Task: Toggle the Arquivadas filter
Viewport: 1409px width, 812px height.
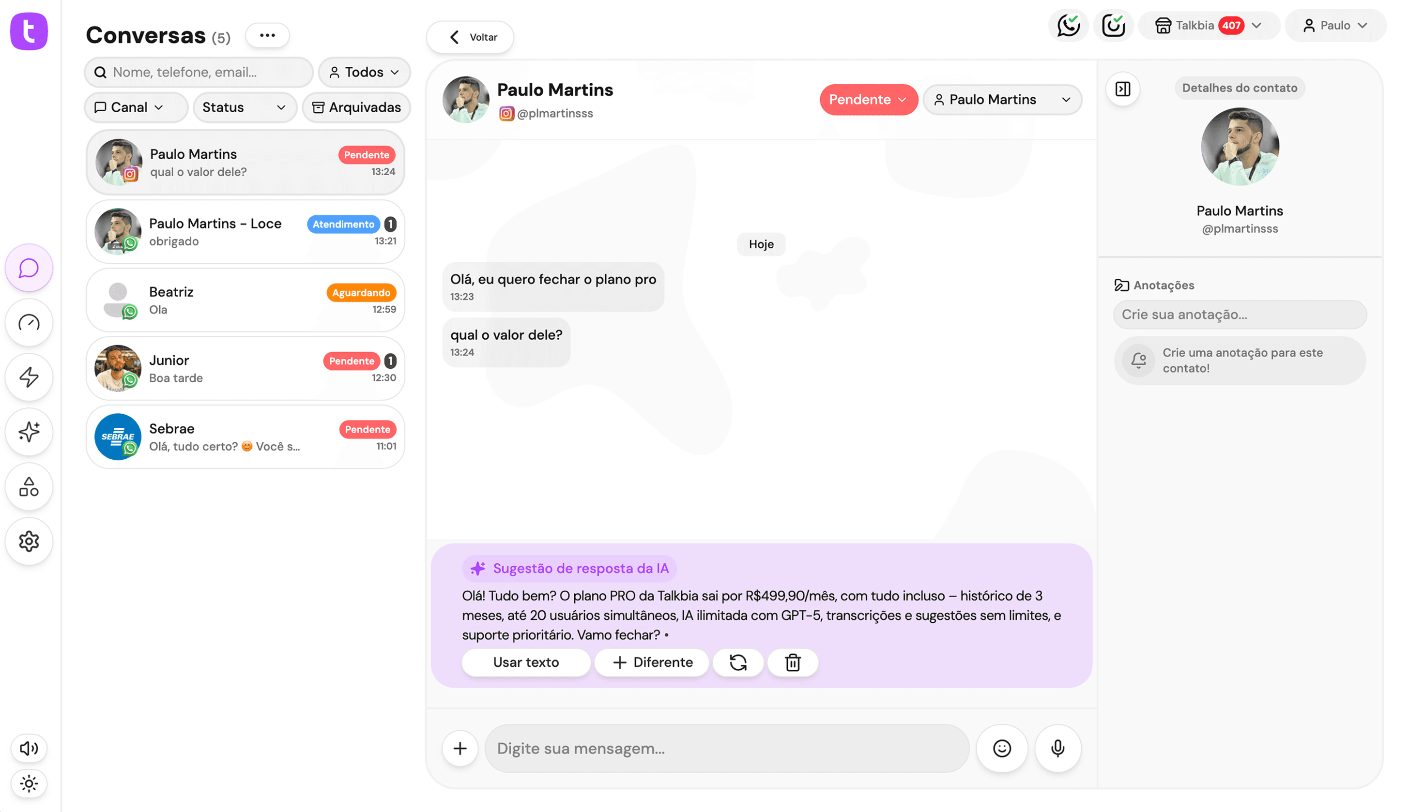Action: 356,107
